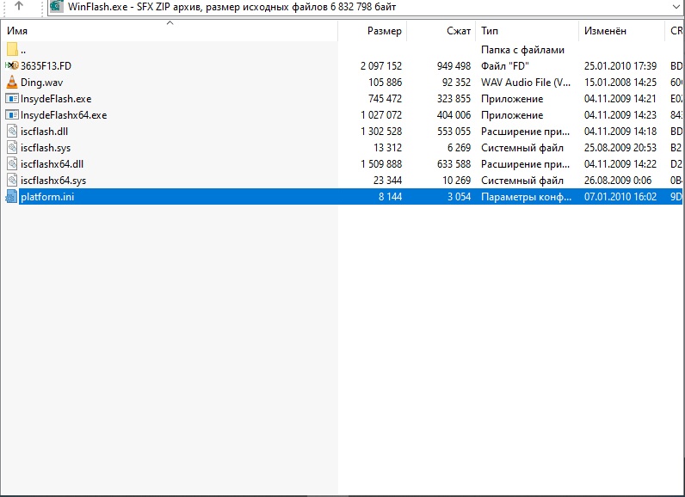685x497 pixels.
Task: Click the parent folder '..' icon
Action: (x=12, y=49)
